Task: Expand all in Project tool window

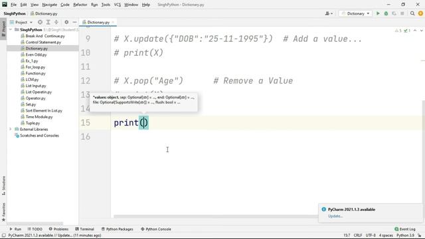Action: [48, 22]
